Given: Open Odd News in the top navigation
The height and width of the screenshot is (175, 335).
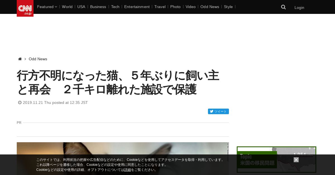Looking at the screenshot, I should pyautogui.click(x=210, y=7).
